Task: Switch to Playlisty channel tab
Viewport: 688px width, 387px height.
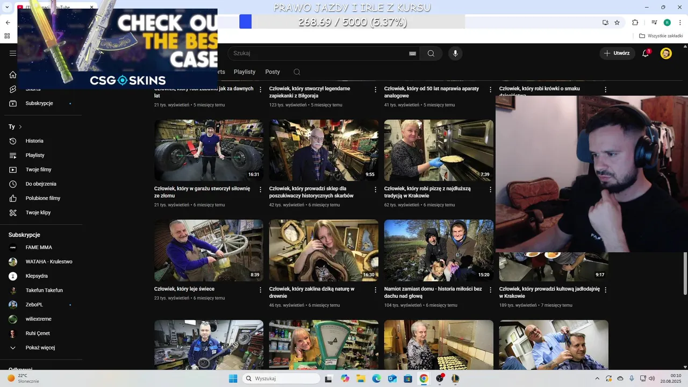Action: click(245, 72)
